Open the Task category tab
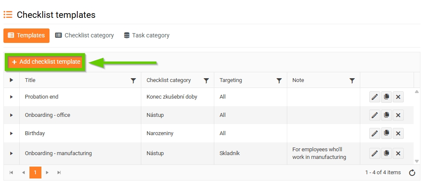The image size is (423, 184). click(146, 35)
